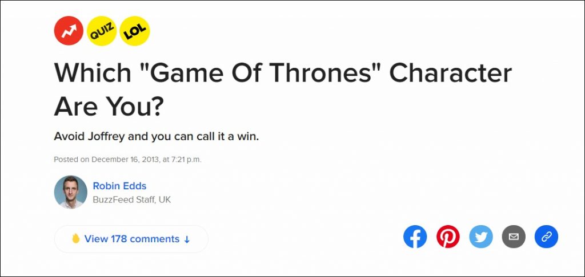Pin this quiz on Pinterest

click(448, 237)
